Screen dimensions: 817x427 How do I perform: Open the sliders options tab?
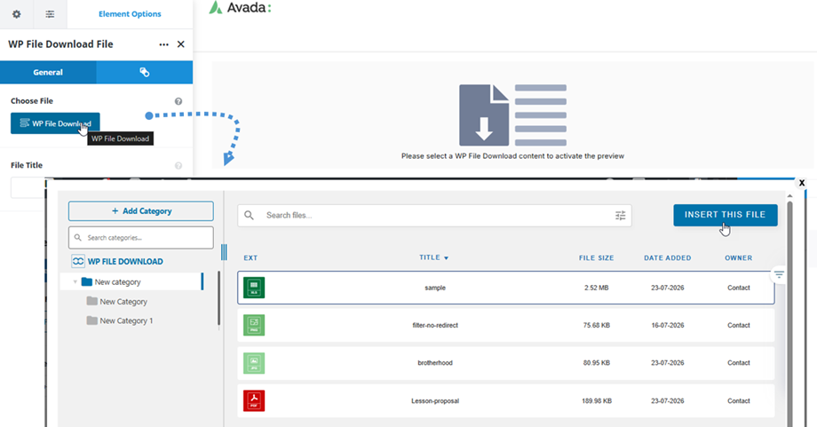(x=50, y=14)
